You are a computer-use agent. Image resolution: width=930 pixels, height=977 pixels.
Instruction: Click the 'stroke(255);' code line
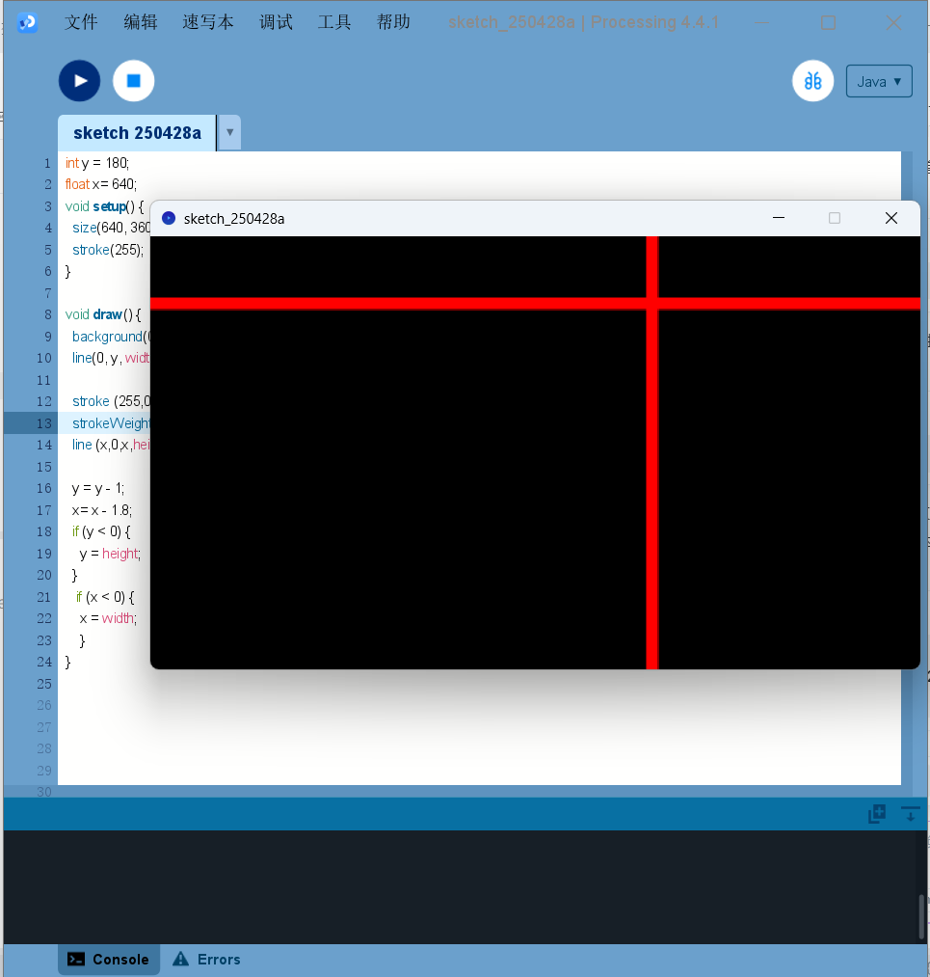tap(108, 250)
